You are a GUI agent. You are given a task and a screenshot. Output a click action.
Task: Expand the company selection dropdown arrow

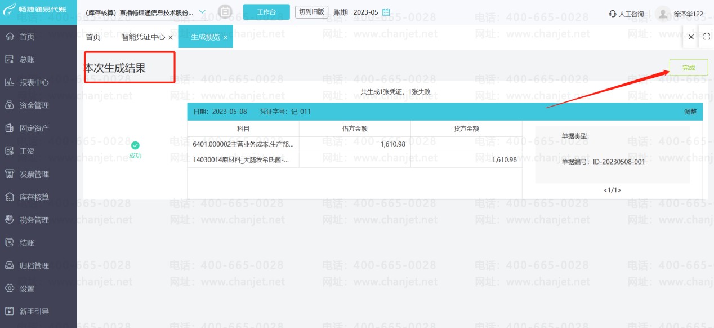tap(203, 12)
